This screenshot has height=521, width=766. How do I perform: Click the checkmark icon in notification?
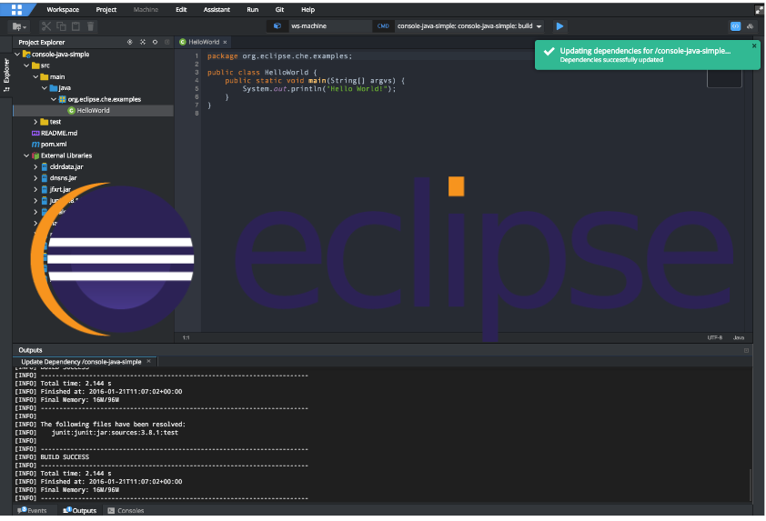click(x=549, y=51)
